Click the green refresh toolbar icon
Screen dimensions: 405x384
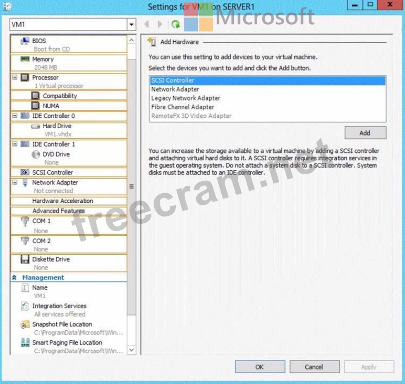[176, 24]
